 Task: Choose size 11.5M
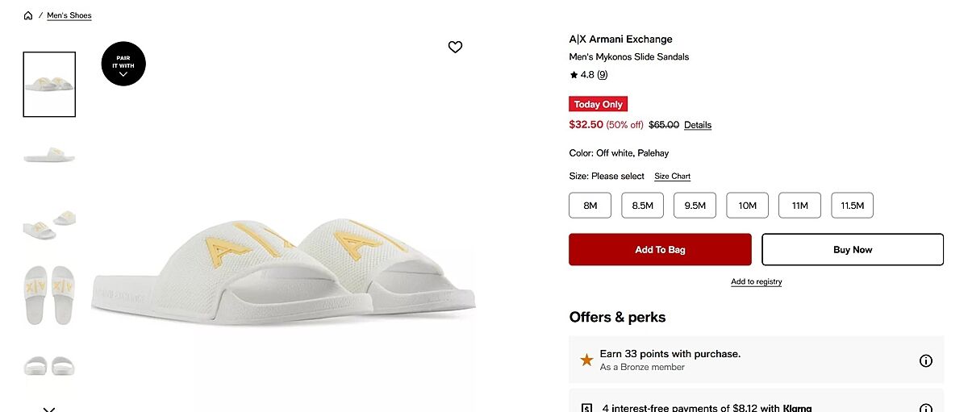[852, 206]
